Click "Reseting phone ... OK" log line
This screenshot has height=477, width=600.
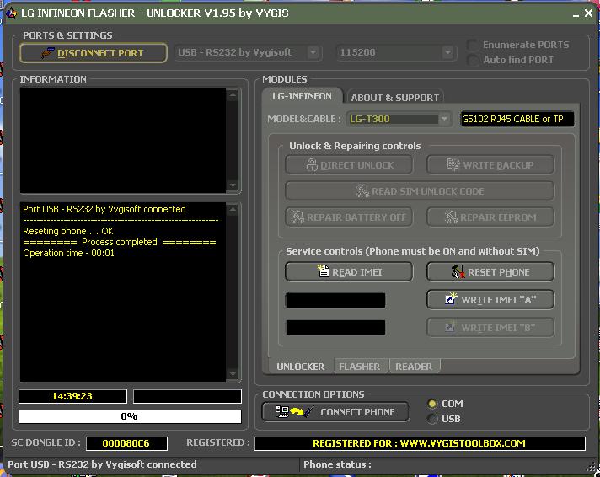(68, 231)
